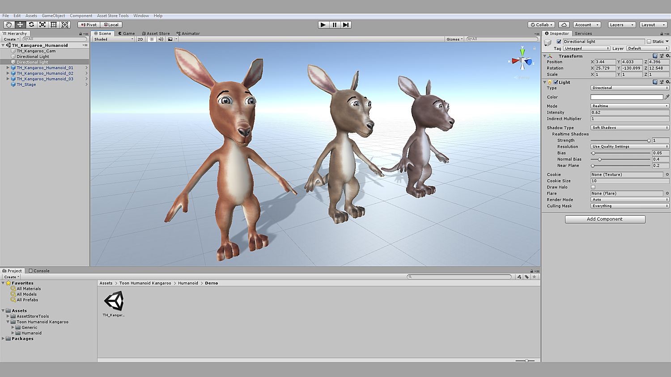Click the Intensity input field
The width and height of the screenshot is (671, 377).
[x=629, y=113]
